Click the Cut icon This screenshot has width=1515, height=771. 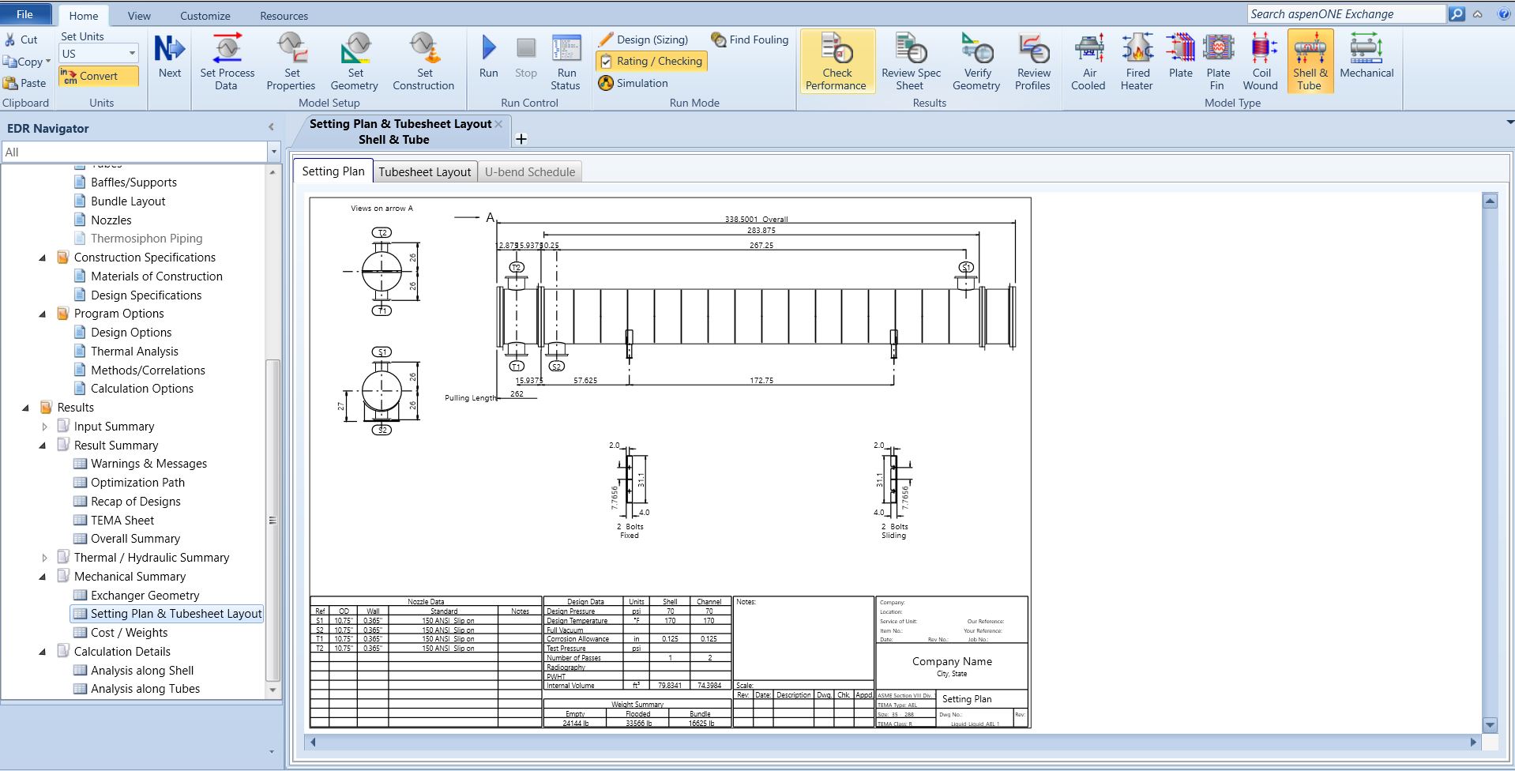pyautogui.click(x=10, y=39)
